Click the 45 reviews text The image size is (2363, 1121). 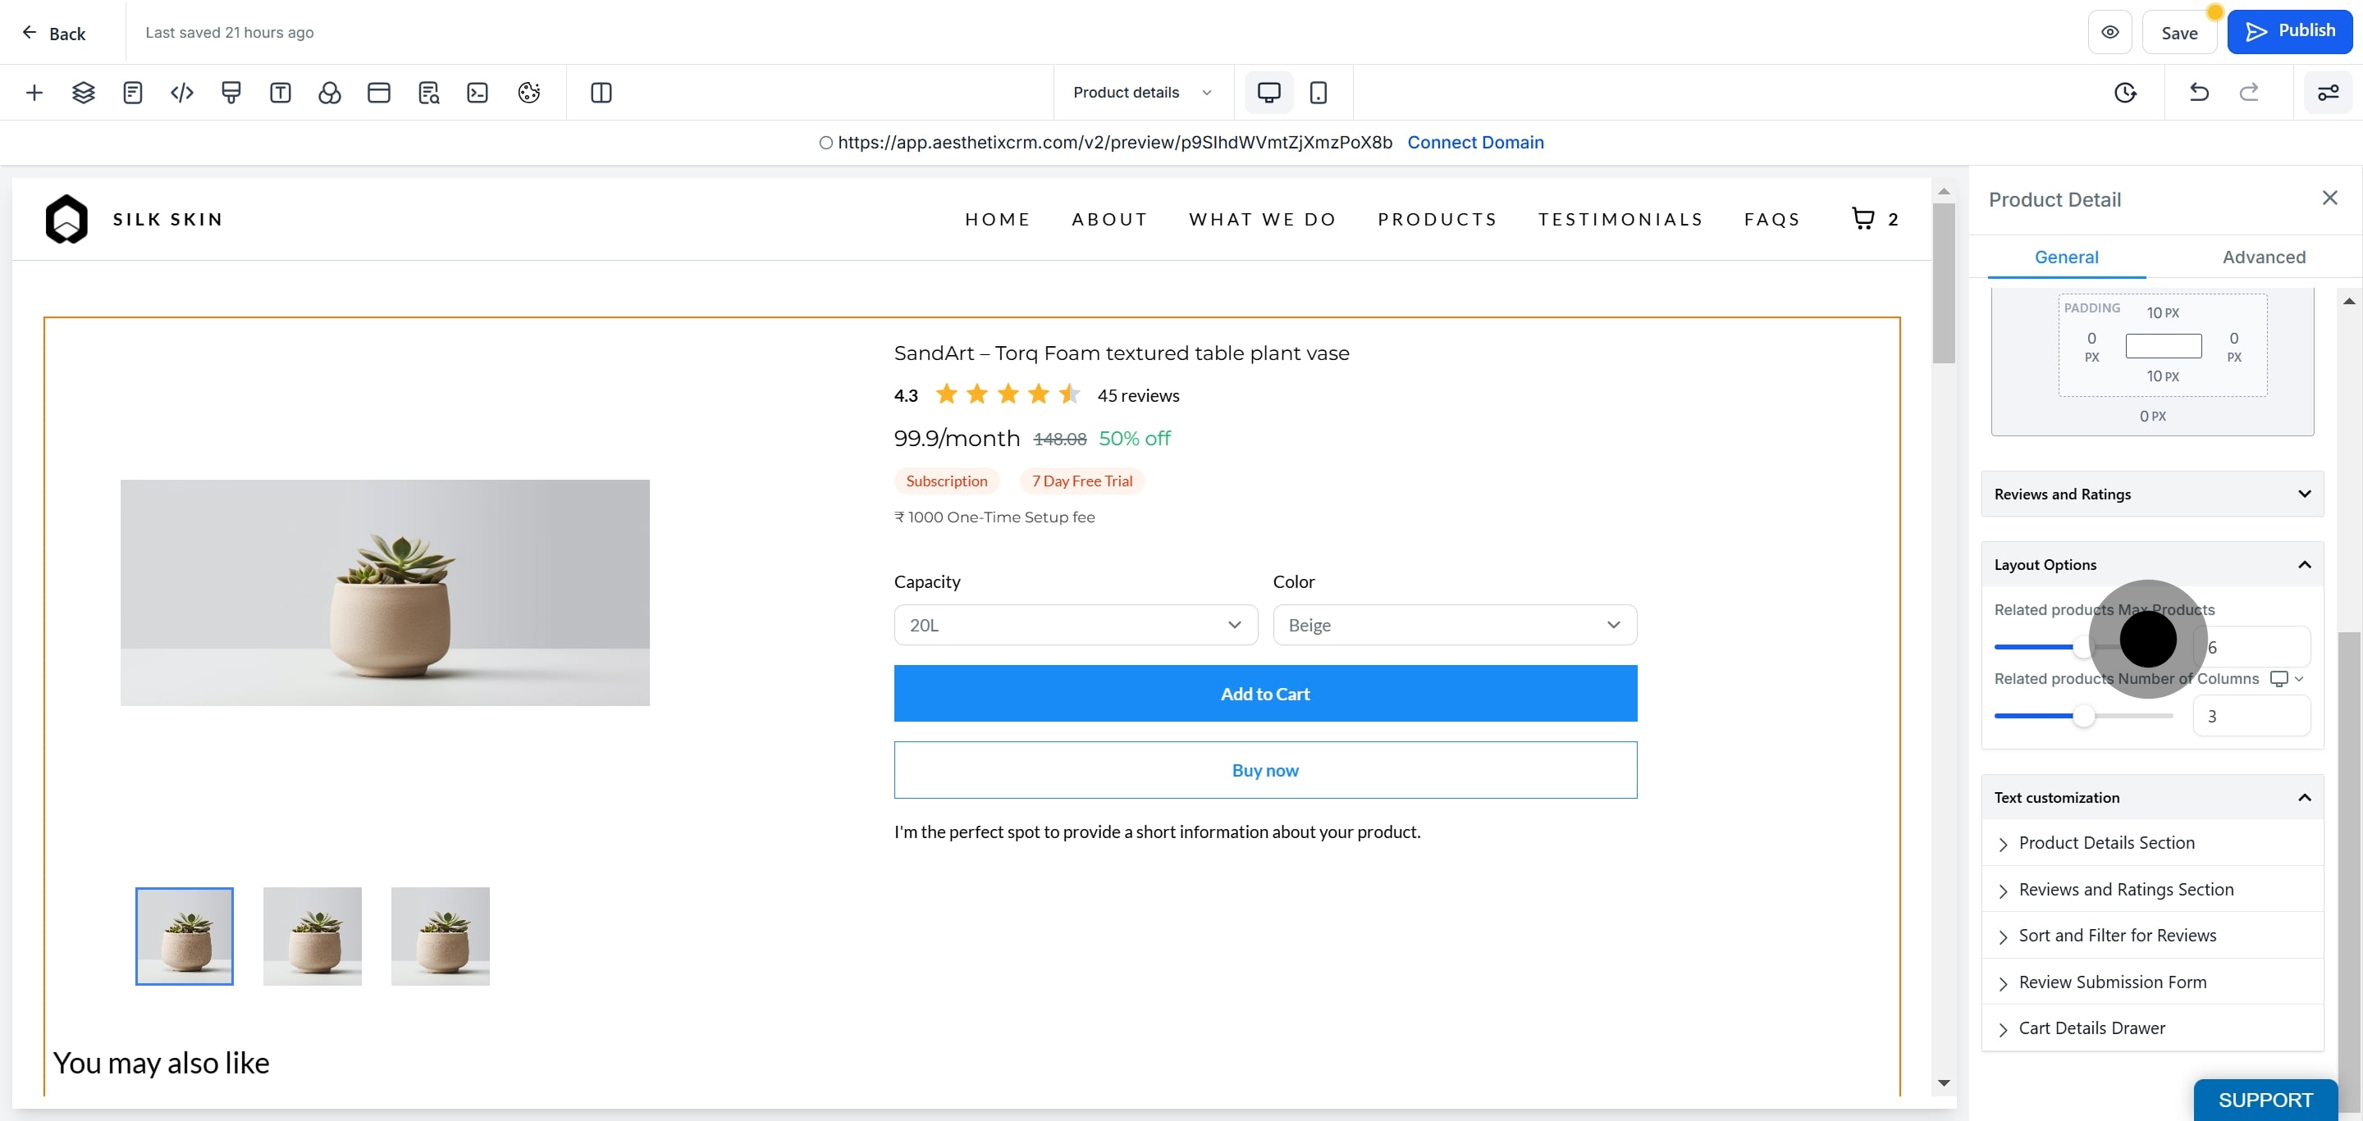[x=1137, y=395]
